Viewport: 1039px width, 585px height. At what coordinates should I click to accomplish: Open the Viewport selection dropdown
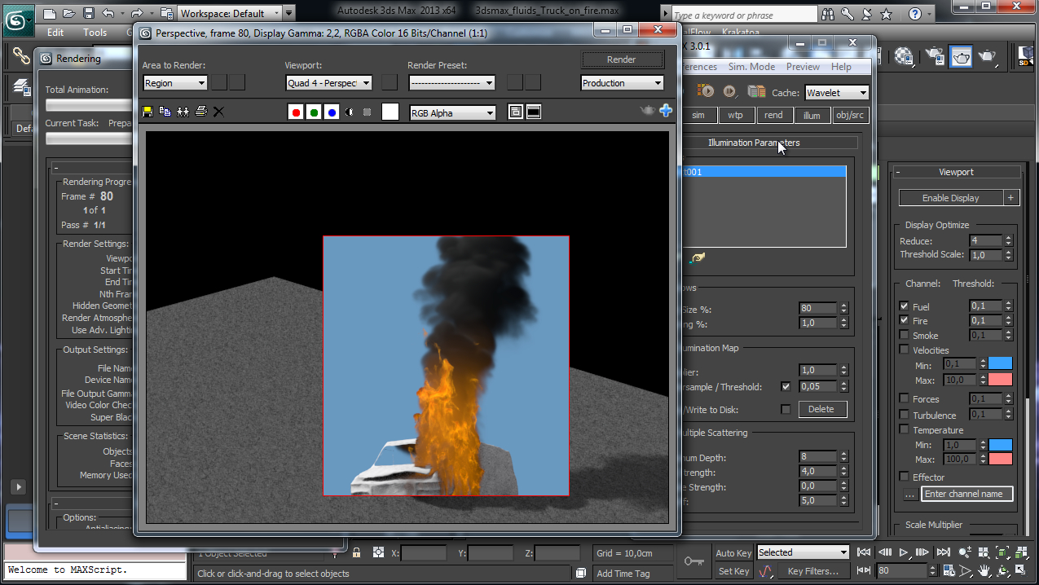pos(329,83)
